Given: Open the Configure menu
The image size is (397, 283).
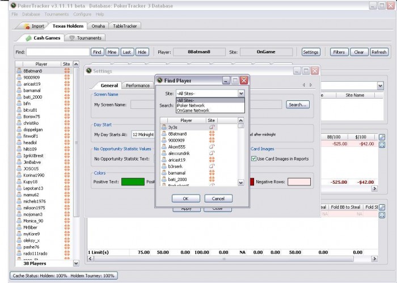Looking at the screenshot, I should click(x=82, y=14).
